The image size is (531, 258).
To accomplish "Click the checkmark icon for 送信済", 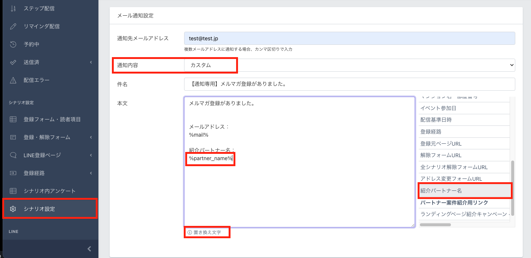I will (13, 62).
